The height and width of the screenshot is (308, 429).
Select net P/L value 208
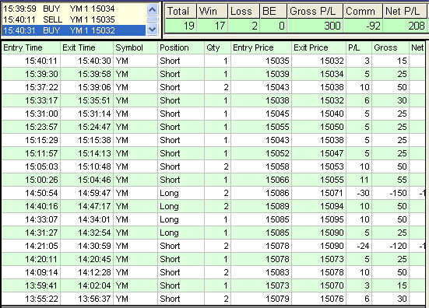coord(405,26)
